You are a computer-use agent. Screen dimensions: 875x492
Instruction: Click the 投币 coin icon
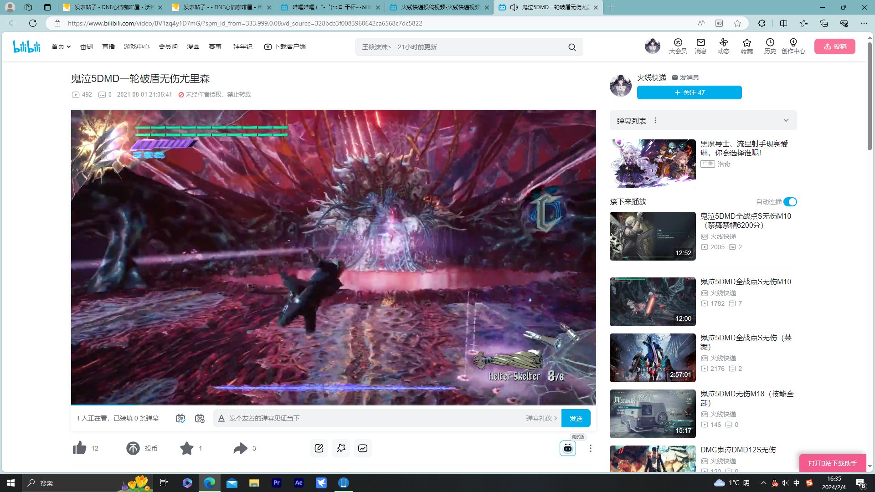[133, 448]
